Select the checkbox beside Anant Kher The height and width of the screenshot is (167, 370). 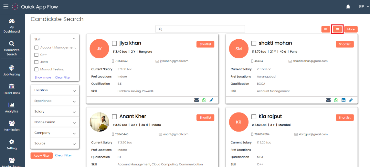(x=114, y=117)
